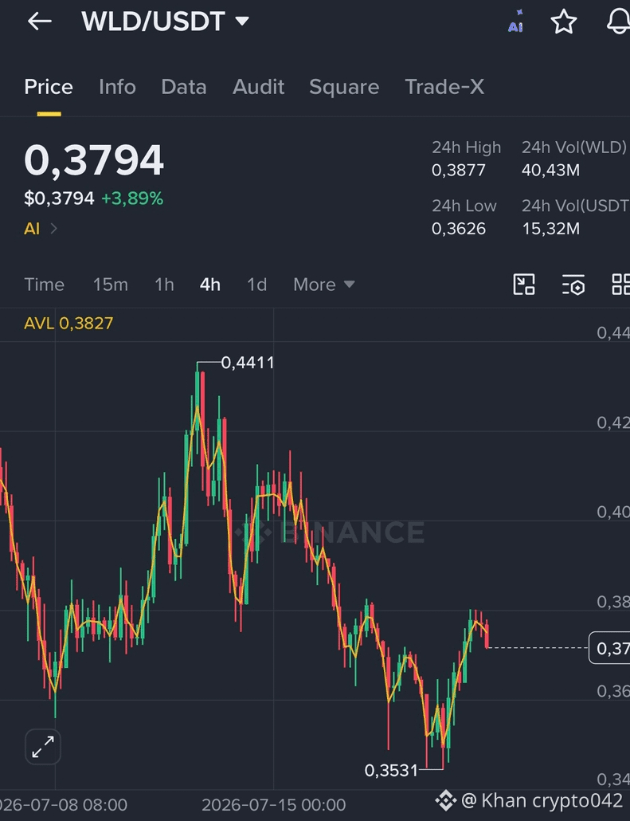Switch to the Data tab
The image size is (630, 821).
click(x=184, y=87)
